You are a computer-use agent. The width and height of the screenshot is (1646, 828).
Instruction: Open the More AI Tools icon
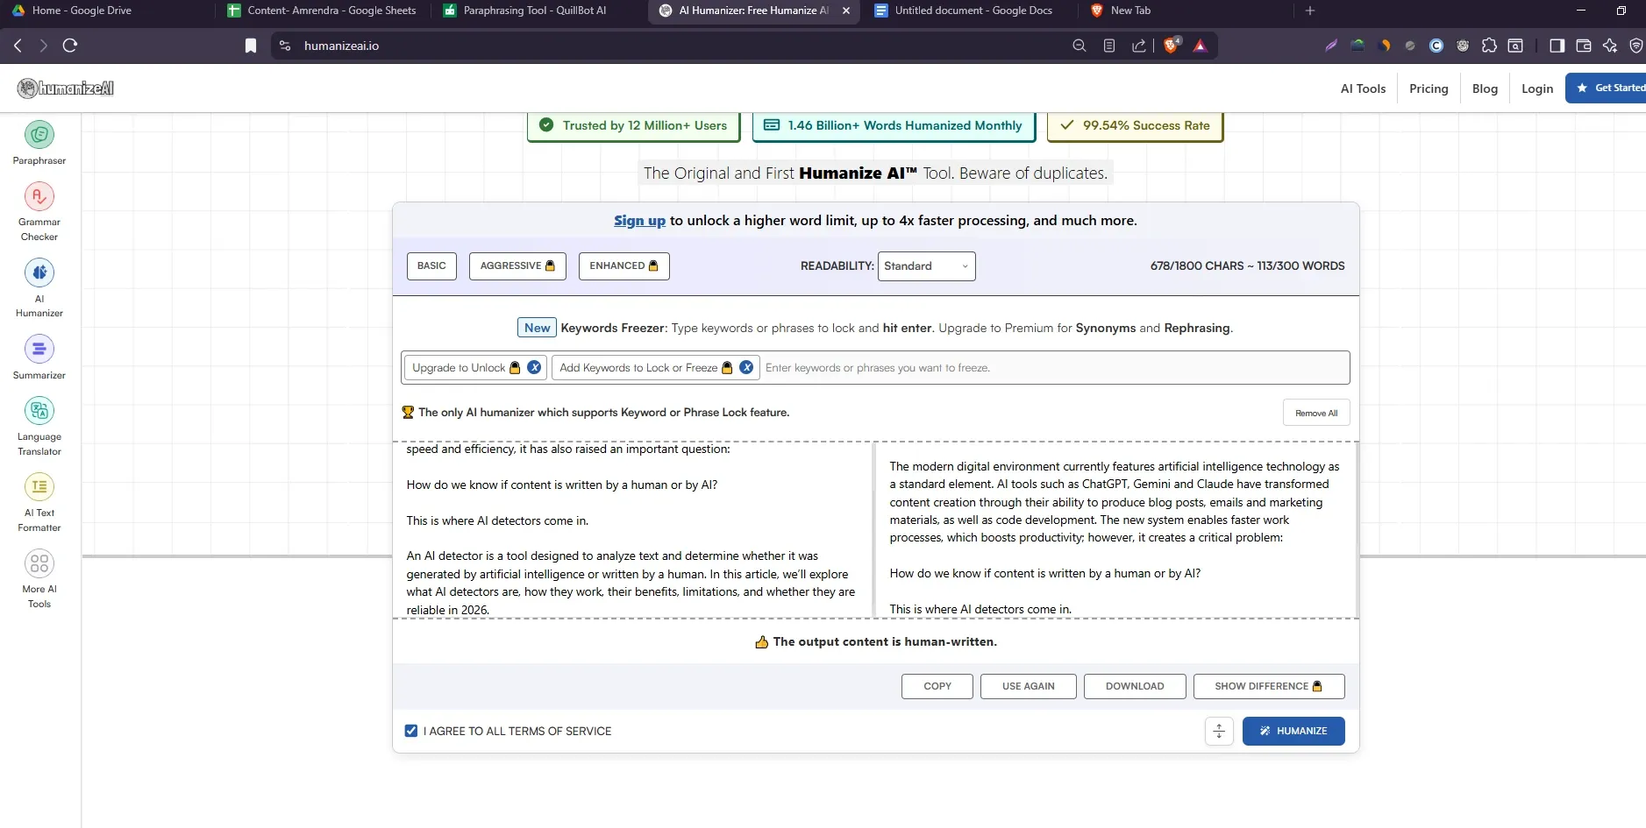tap(39, 563)
